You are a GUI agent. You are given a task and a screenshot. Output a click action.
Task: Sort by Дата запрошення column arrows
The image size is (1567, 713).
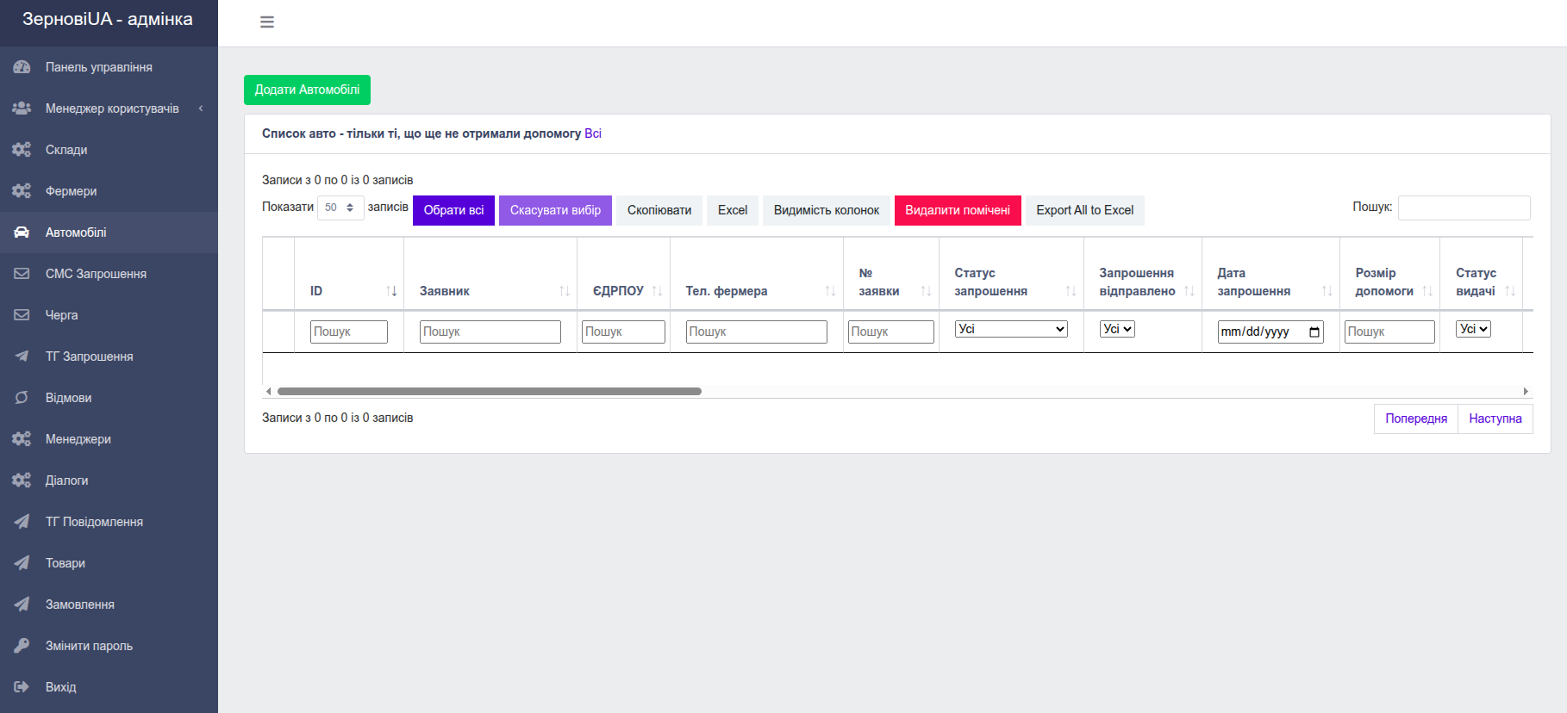[1327, 291]
